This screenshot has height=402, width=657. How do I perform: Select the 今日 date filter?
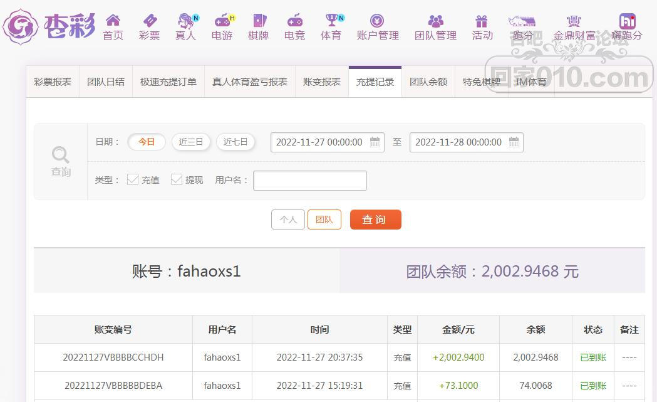point(147,142)
